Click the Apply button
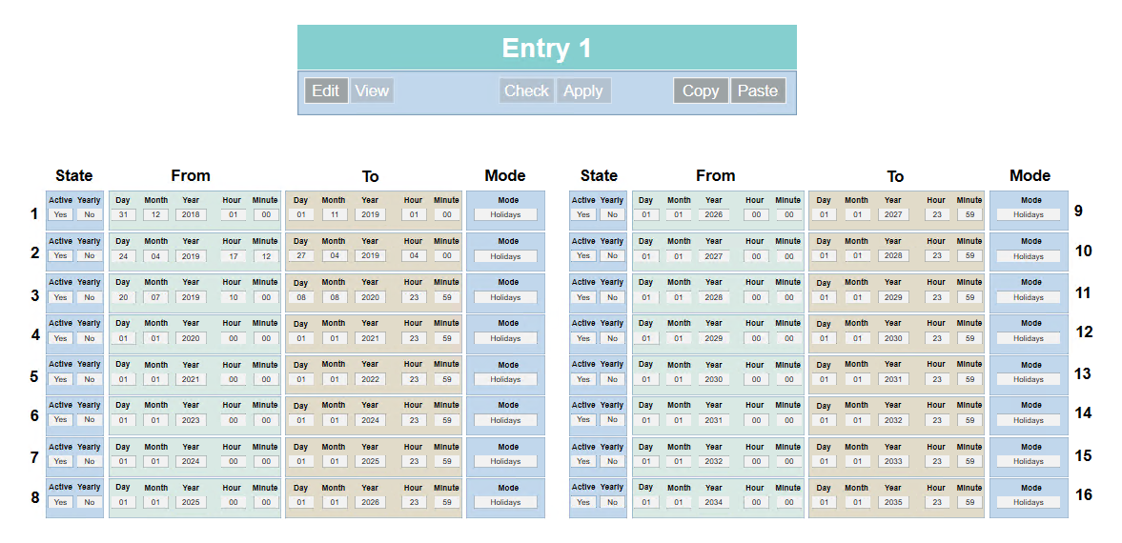Image resolution: width=1122 pixels, height=543 pixels. [582, 90]
